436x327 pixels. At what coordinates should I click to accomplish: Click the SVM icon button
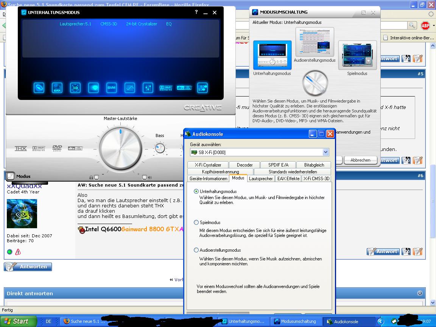coord(112,88)
